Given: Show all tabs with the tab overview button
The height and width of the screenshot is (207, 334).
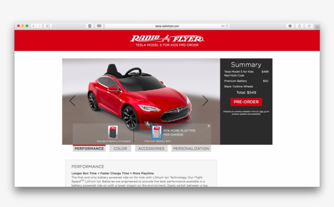Looking at the screenshot, I should [x=309, y=26].
